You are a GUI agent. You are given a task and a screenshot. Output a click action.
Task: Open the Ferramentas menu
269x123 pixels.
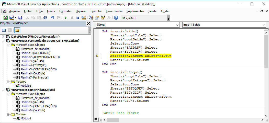click(114, 11)
